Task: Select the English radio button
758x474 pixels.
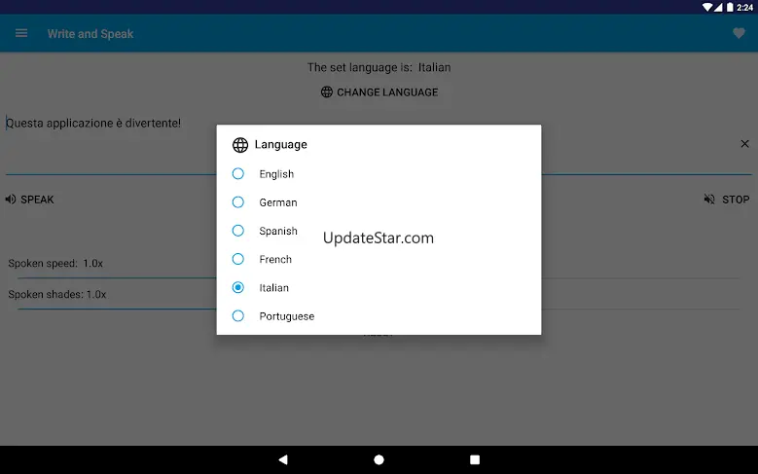Action: pyautogui.click(x=237, y=173)
